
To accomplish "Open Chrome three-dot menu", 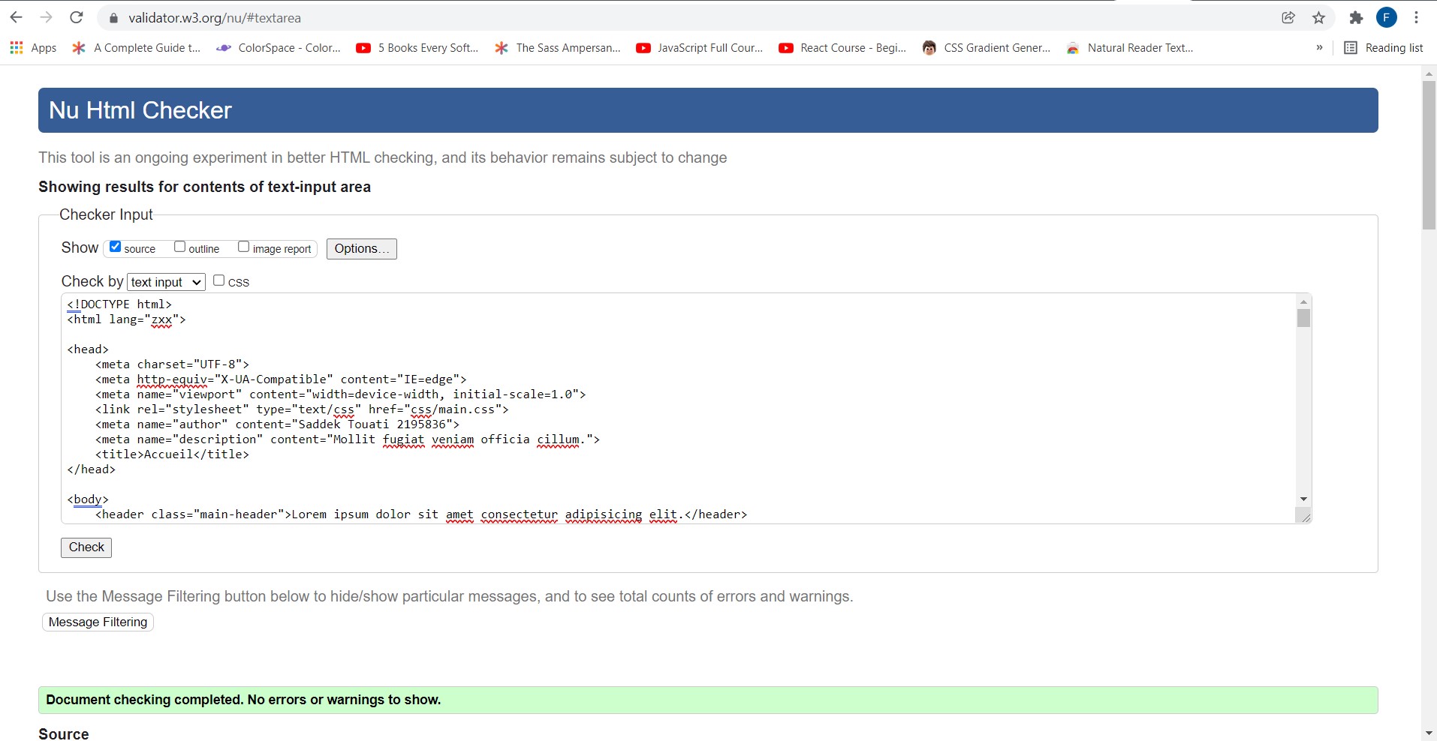I will (x=1416, y=18).
